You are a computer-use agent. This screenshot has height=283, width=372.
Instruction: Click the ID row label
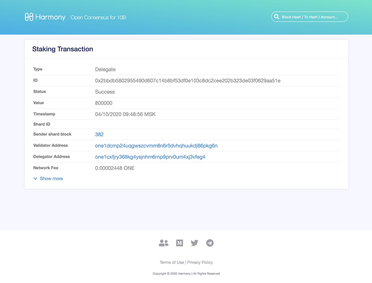[x=35, y=80]
